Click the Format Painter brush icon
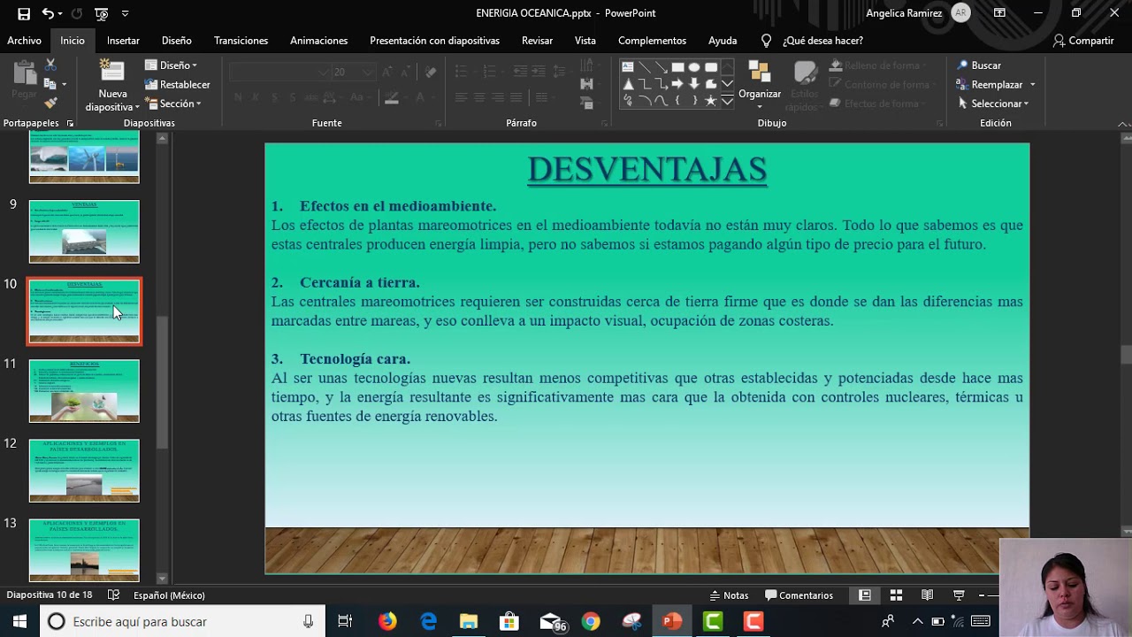1132x637 pixels. 50,104
